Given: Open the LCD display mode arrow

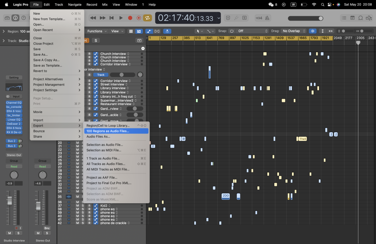Looking at the screenshot, I should pos(218,18).
